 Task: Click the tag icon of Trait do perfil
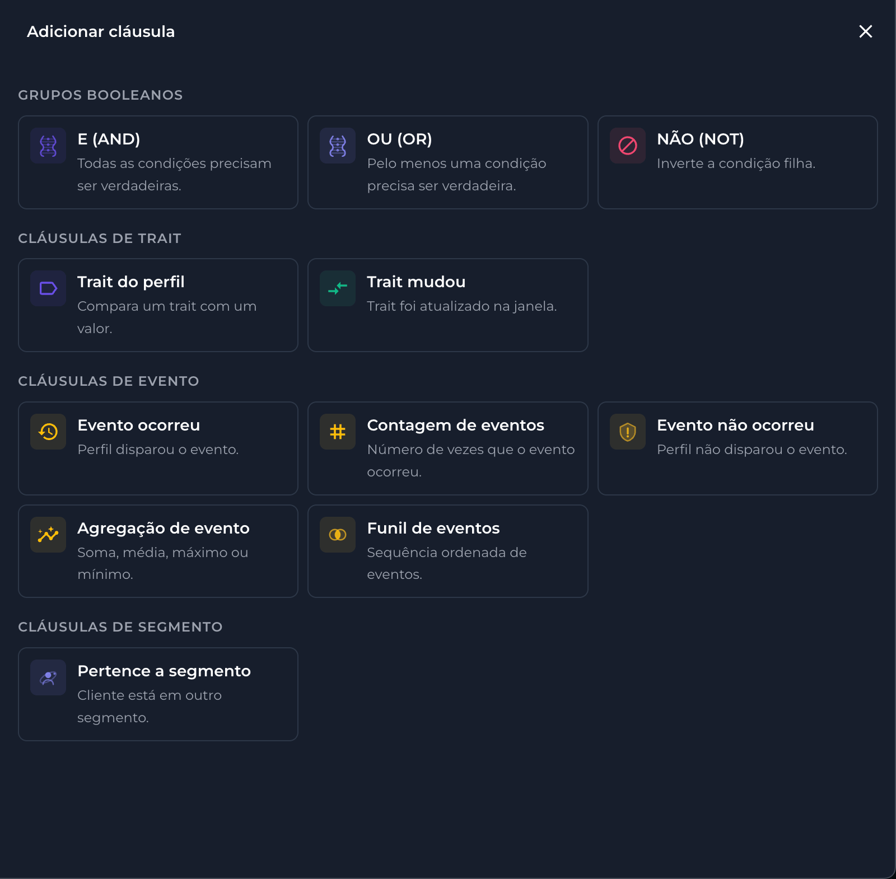pos(48,288)
